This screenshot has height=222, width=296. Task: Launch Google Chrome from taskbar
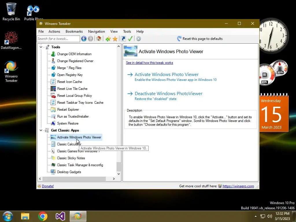click(43, 216)
